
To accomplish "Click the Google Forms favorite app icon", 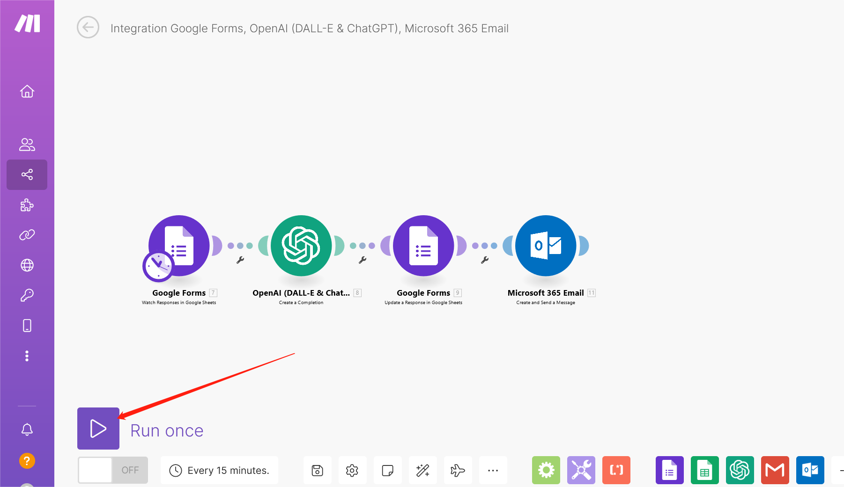I will 670,470.
